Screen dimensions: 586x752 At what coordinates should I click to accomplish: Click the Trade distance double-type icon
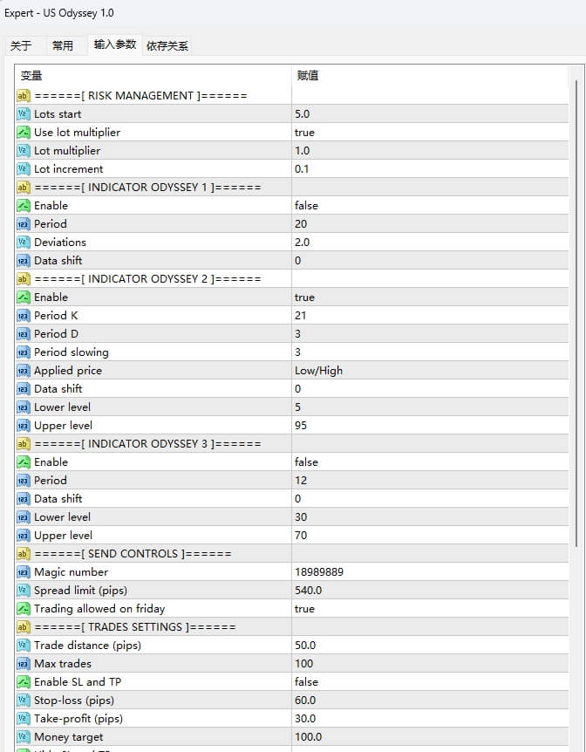tap(24, 645)
